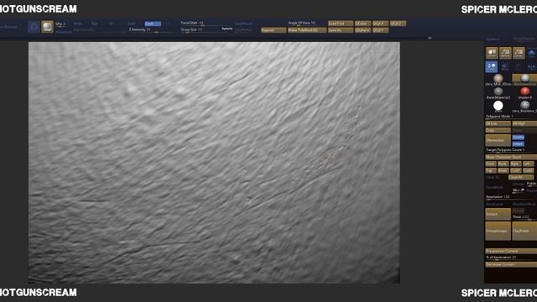Click the ClayPolish button
This screenshot has width=537, height=302.
point(524,232)
